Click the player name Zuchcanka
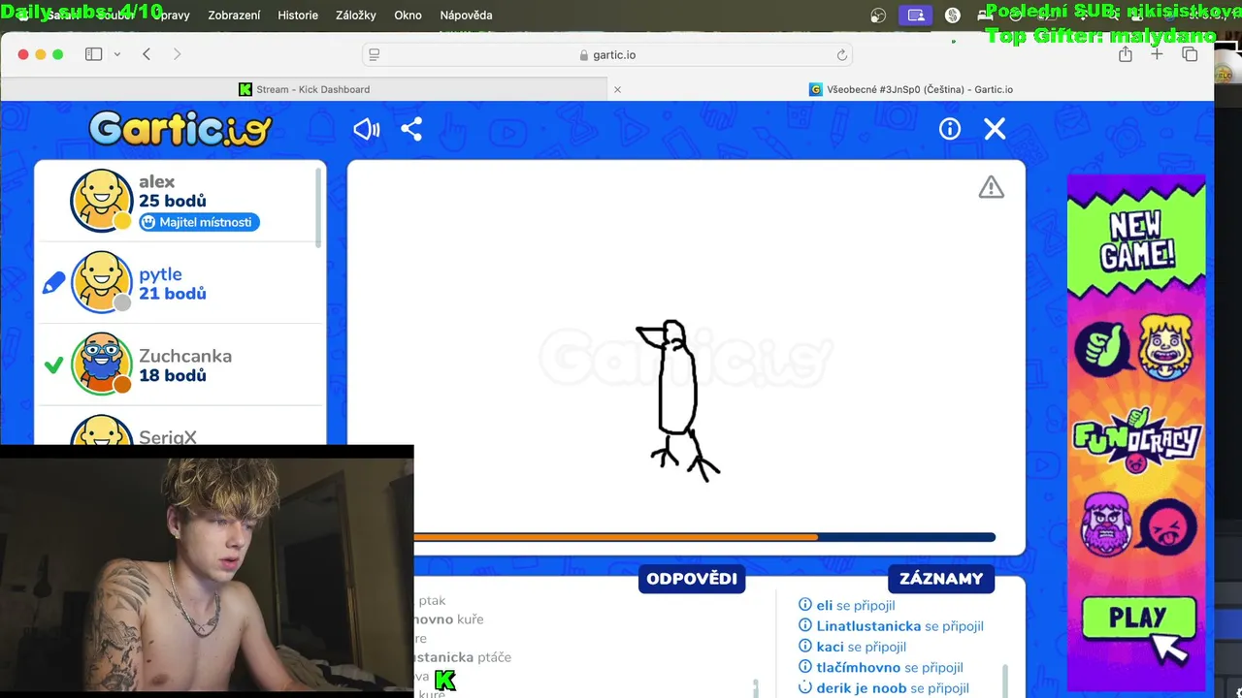 (x=185, y=356)
